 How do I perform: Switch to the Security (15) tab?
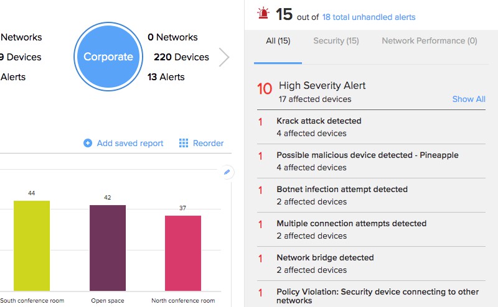[x=336, y=40]
